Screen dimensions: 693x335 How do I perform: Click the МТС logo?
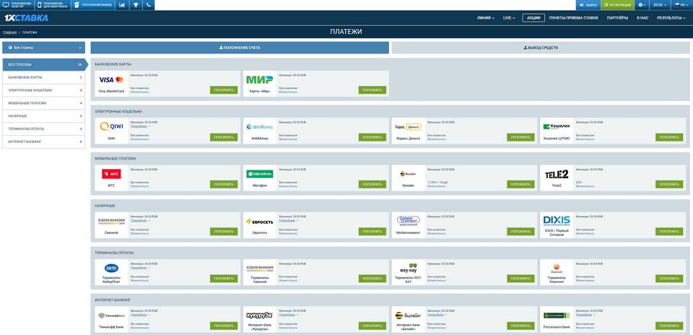click(111, 174)
